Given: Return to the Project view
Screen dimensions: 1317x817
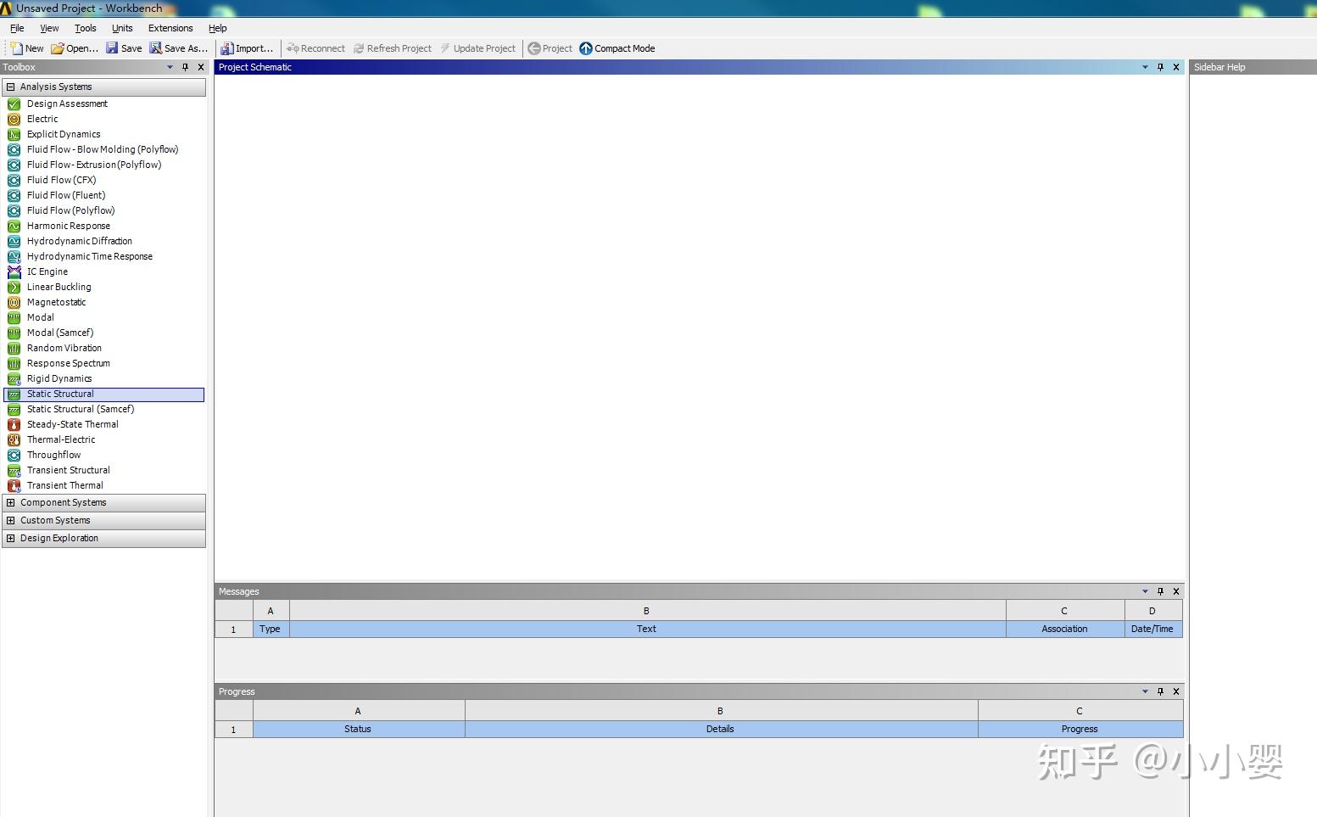Looking at the screenshot, I should coord(550,48).
